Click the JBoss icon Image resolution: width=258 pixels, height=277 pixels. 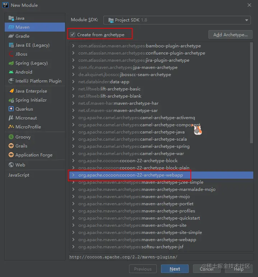[11, 54]
